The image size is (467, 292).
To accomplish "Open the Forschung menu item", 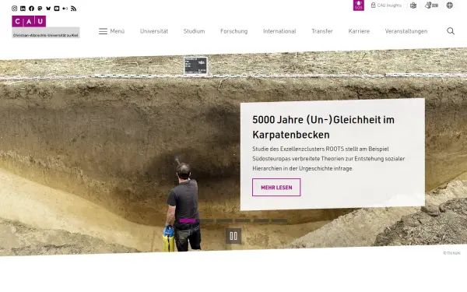I will click(x=233, y=31).
